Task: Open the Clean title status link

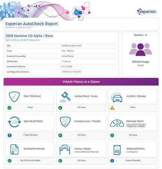Action: click(30, 107)
